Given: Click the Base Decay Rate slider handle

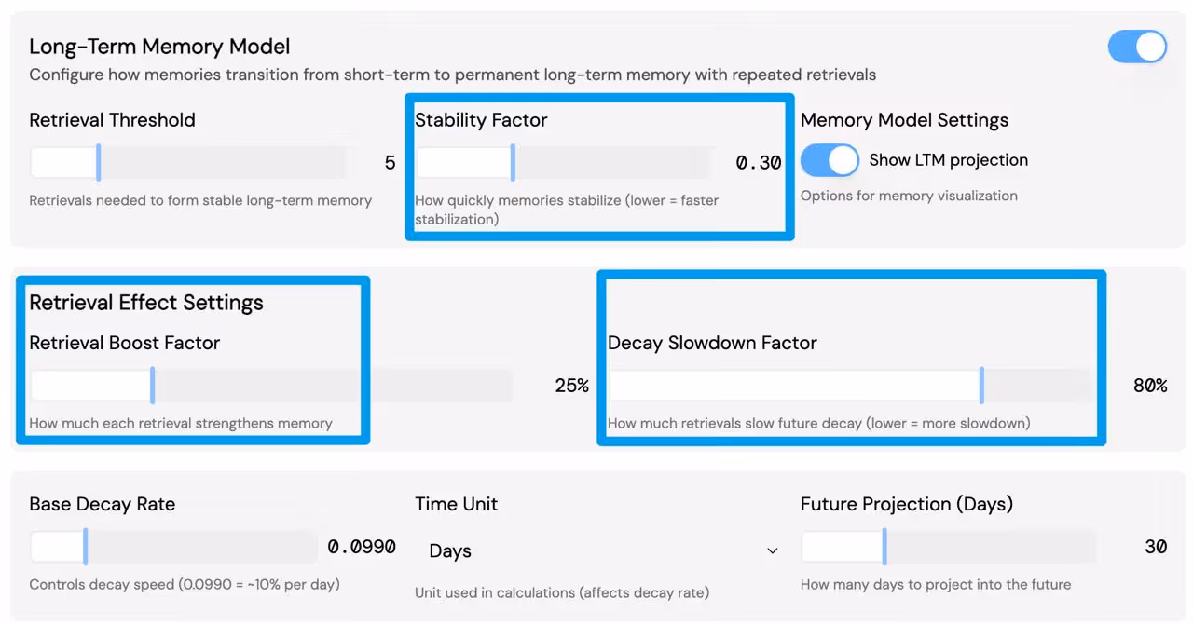Looking at the screenshot, I should 85,547.
